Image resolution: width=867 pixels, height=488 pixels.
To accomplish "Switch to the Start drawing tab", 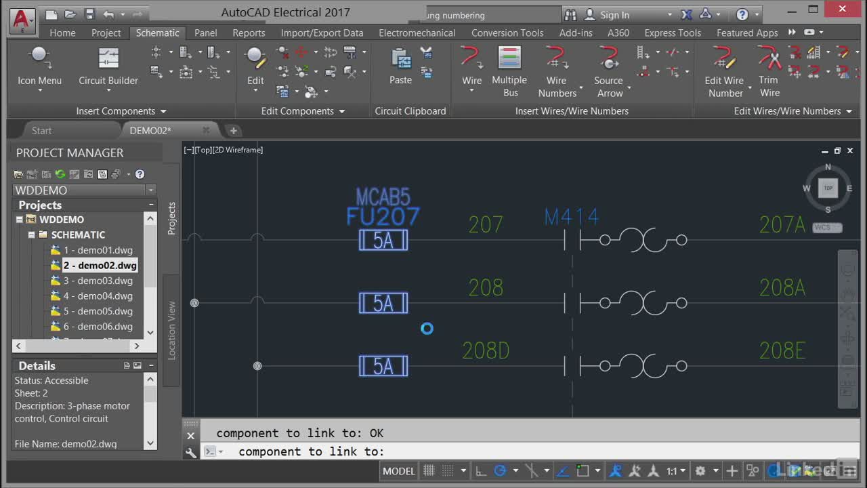I will pyautogui.click(x=41, y=130).
